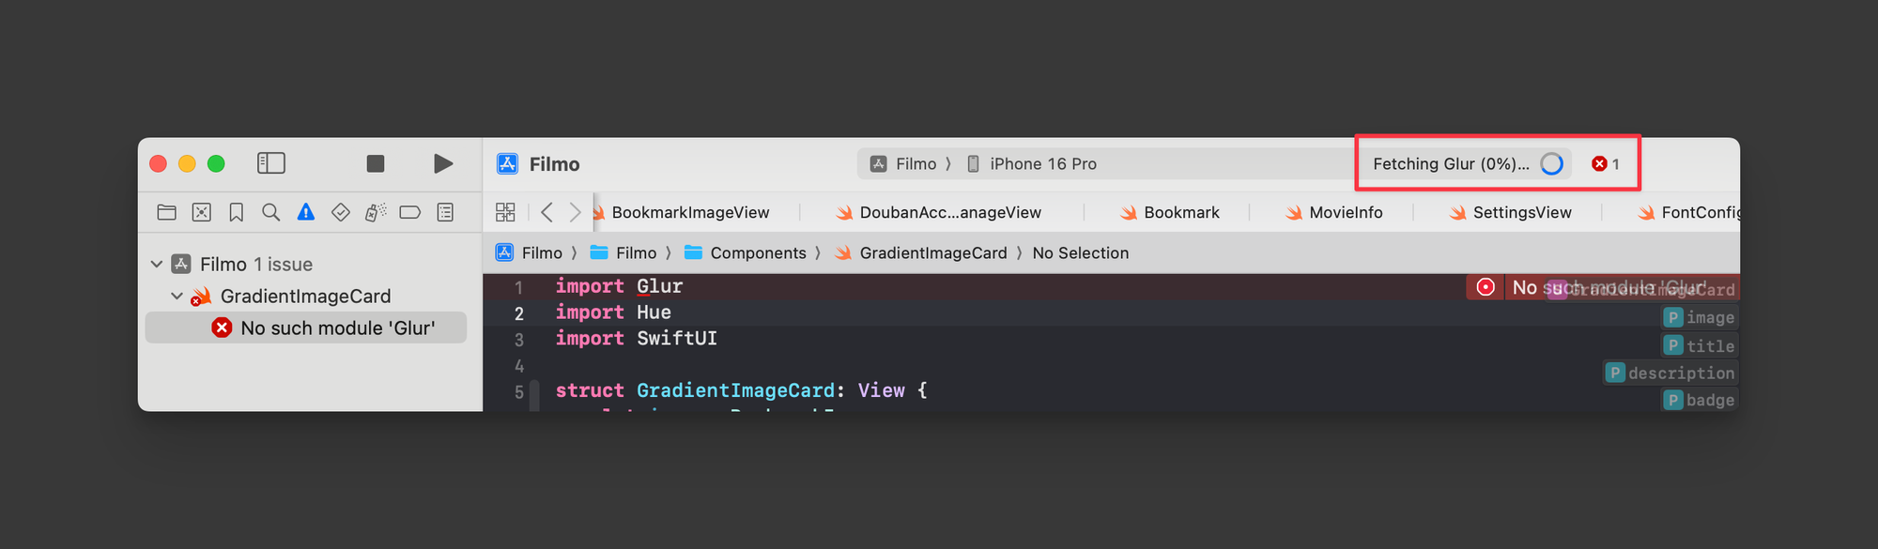
Task: Choose the iPhone 16 Pro run destination
Action: [x=1042, y=164]
